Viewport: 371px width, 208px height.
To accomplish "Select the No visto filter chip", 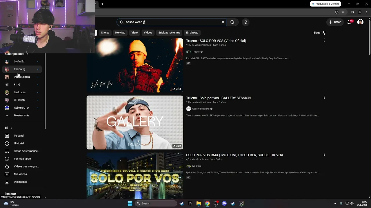I will [120, 33].
